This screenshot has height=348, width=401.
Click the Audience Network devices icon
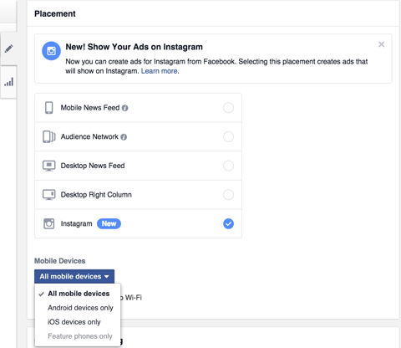click(49, 136)
